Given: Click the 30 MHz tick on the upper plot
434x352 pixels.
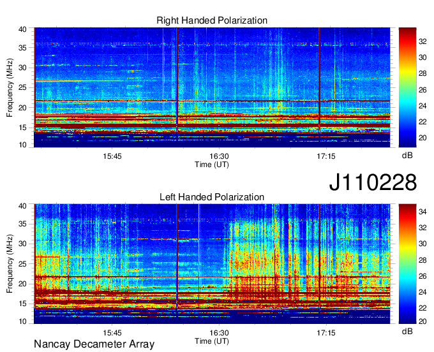Looking at the screenshot, I should tap(22, 68).
